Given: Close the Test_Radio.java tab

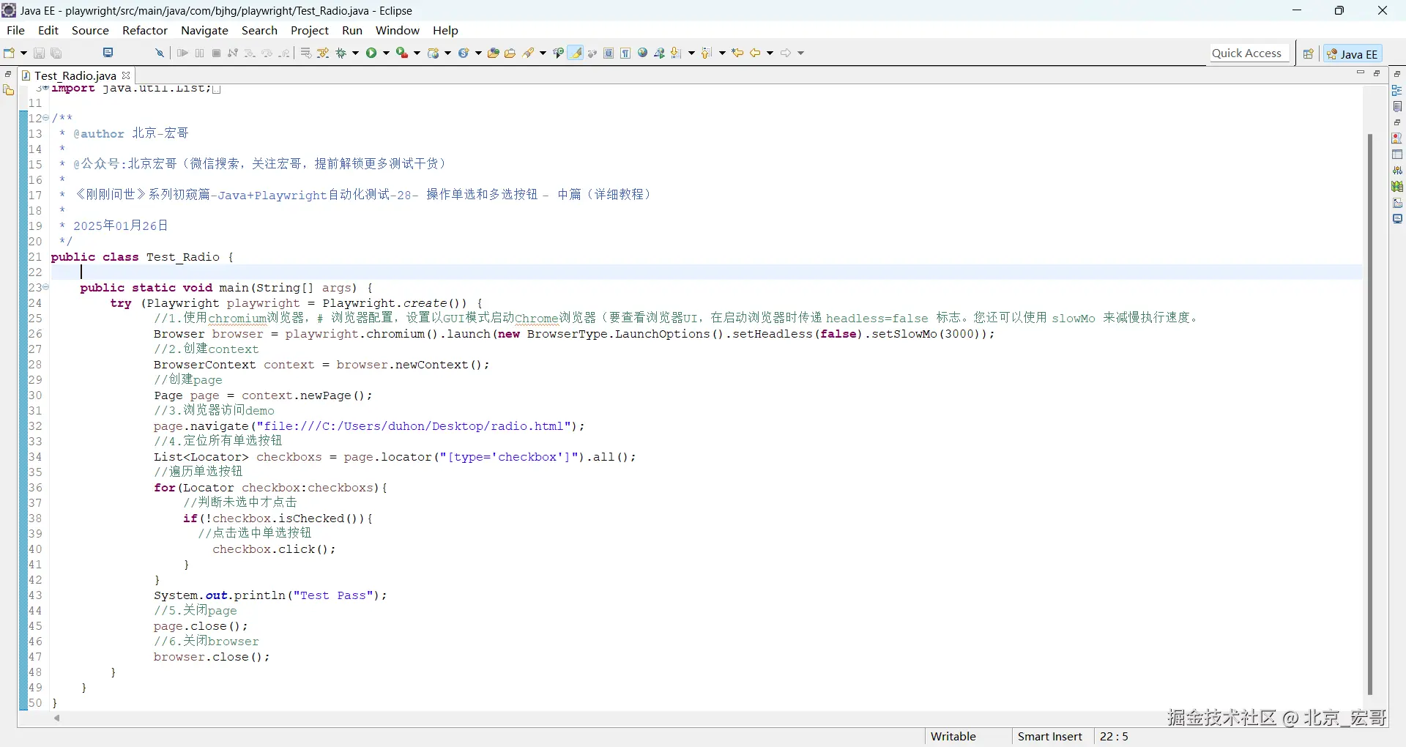Looking at the screenshot, I should (126, 75).
